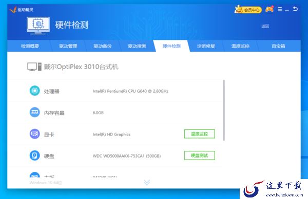Viewport: 308px width, 199px height.
Task: Switch to the 诊断修复 tab
Action: [206, 46]
